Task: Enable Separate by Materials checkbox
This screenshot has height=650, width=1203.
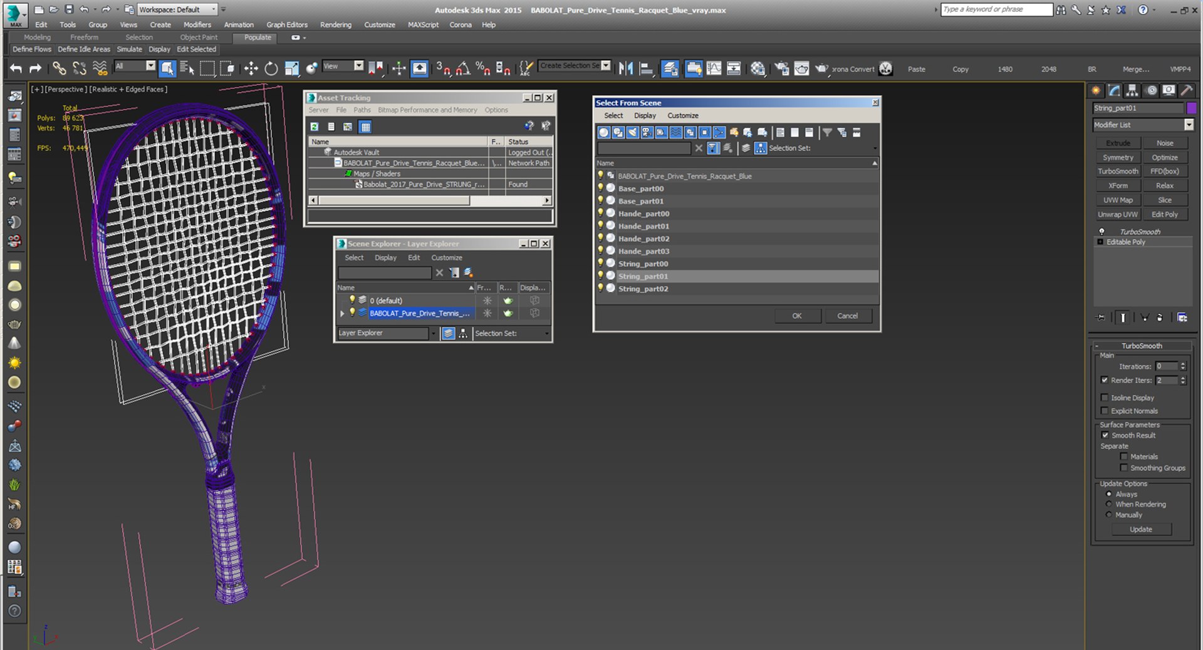Action: [1124, 457]
